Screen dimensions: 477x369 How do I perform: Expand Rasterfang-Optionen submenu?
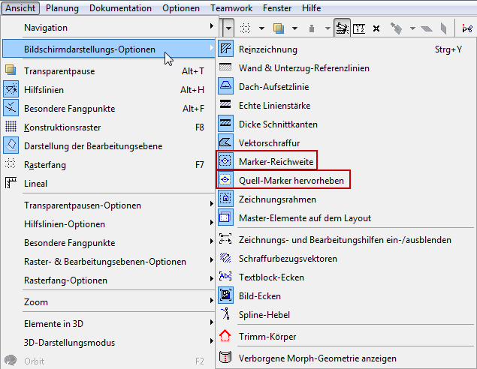coord(109,280)
